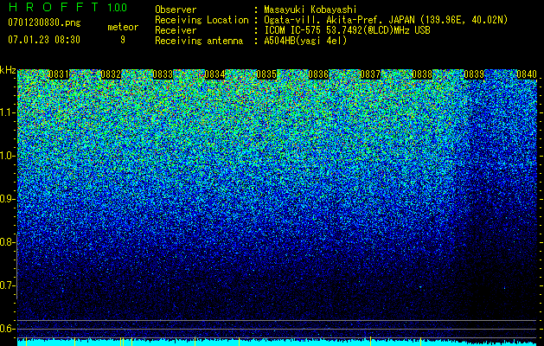Click the 0840 time marker
The height and width of the screenshot is (346, 544).
click(x=527, y=74)
